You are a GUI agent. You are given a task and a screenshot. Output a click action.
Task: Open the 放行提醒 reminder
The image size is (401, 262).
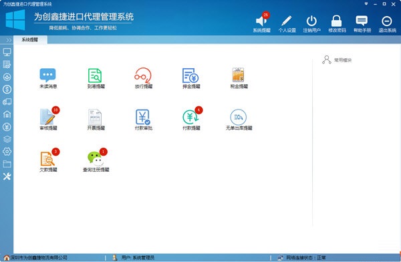[143, 76]
